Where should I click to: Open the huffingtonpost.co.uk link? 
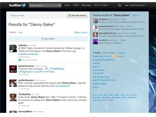(37, 72)
